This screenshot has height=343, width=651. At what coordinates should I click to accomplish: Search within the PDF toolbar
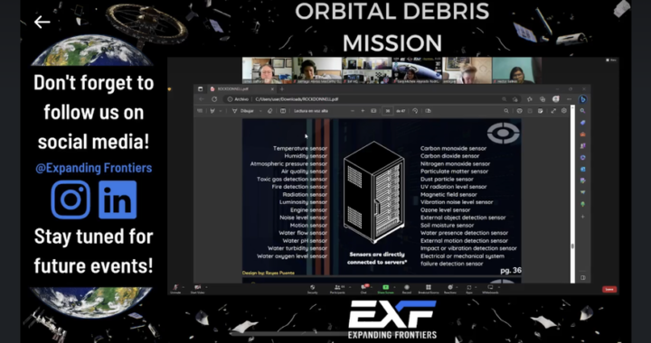tap(506, 111)
